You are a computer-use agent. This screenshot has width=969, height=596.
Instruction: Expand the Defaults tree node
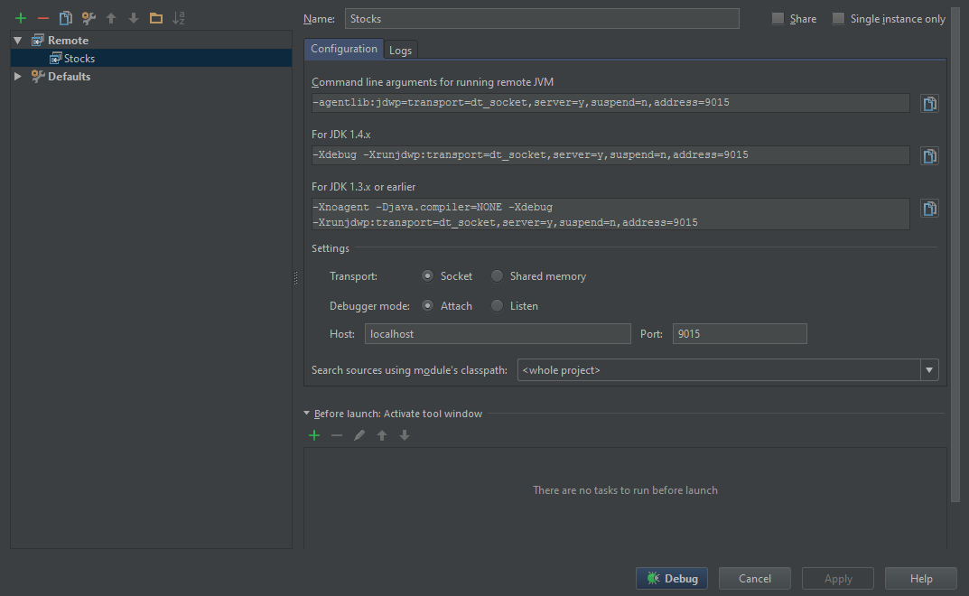[18, 77]
